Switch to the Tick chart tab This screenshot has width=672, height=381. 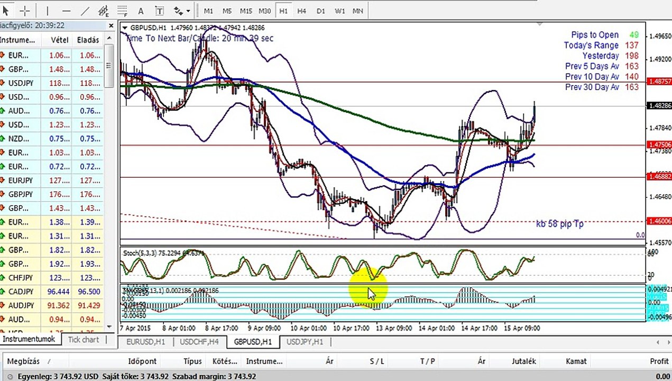coord(84,340)
